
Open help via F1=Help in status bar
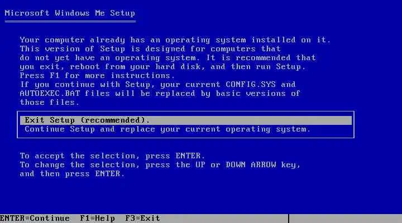[97, 219]
